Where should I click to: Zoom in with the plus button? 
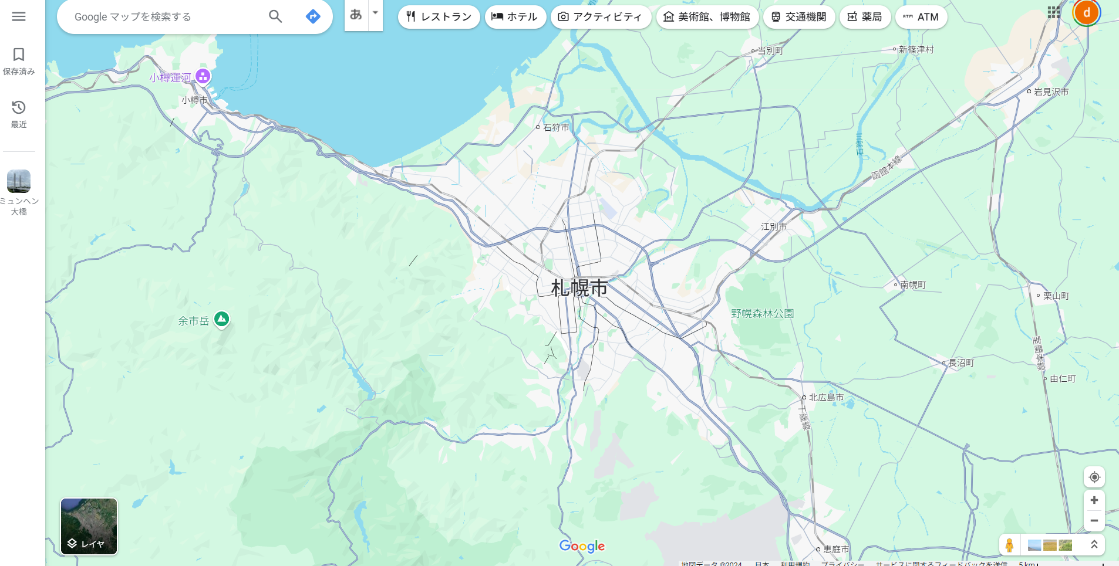(1094, 500)
